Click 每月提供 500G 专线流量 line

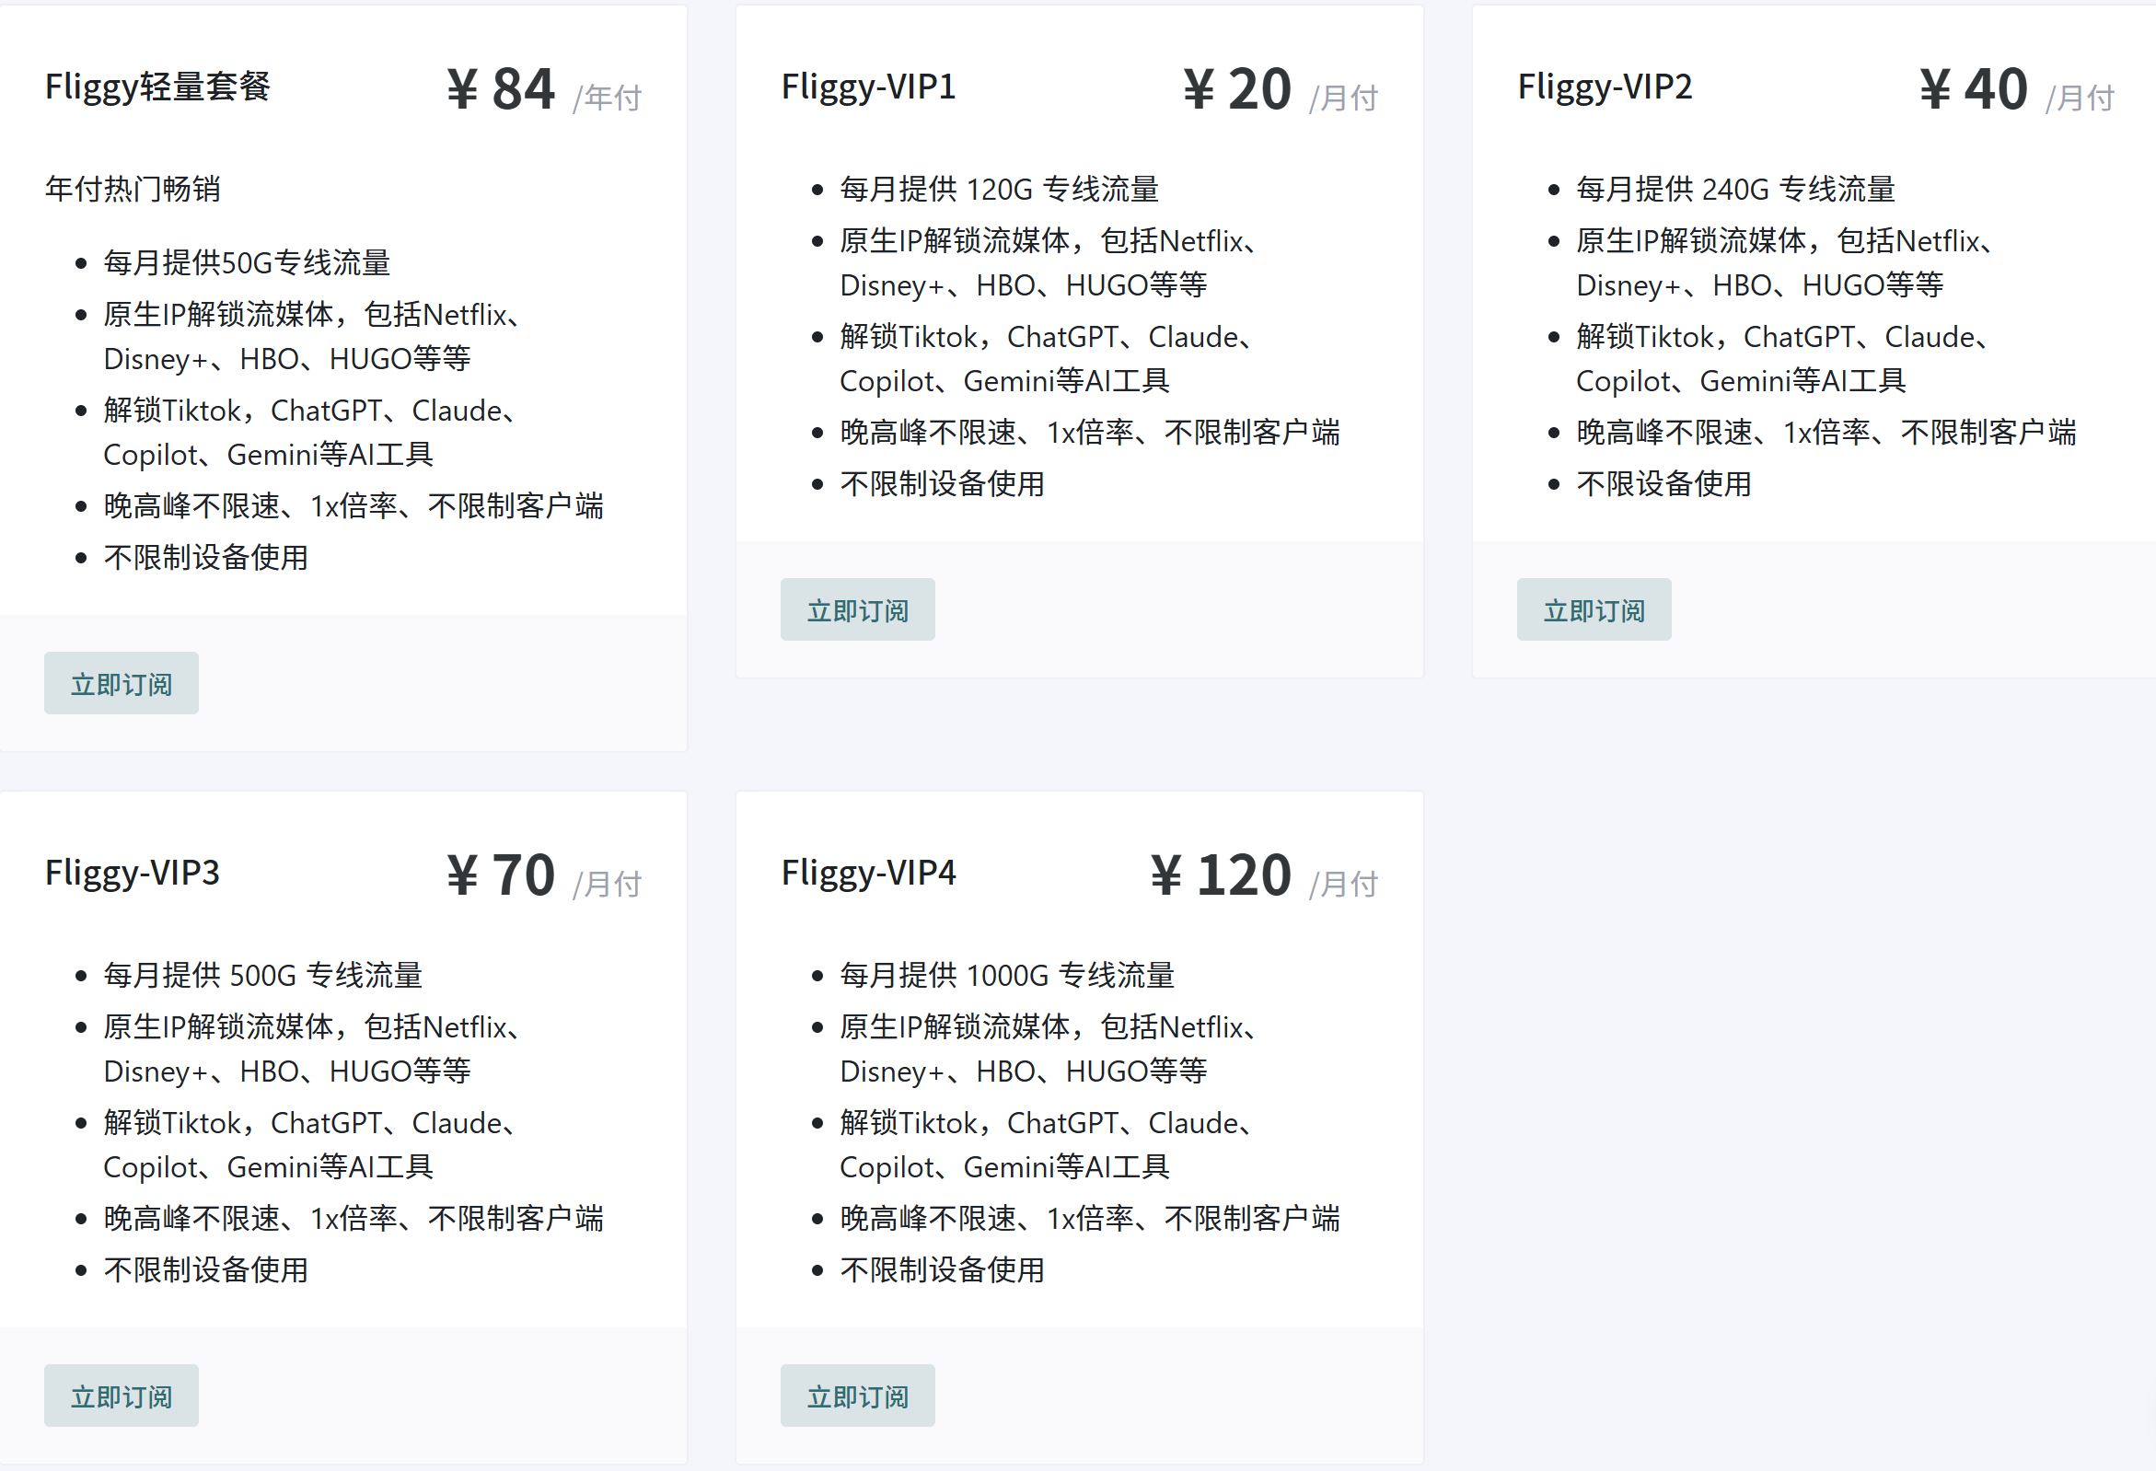[x=262, y=975]
